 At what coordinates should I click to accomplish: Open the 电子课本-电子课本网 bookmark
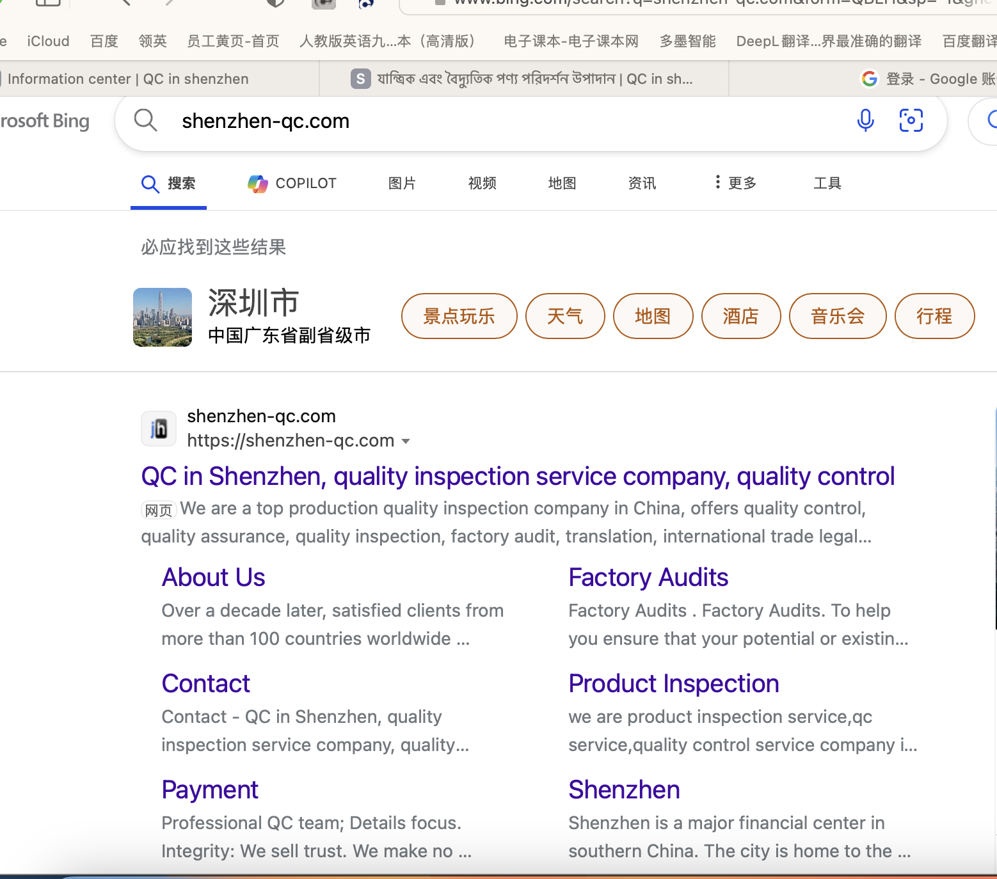click(x=571, y=42)
